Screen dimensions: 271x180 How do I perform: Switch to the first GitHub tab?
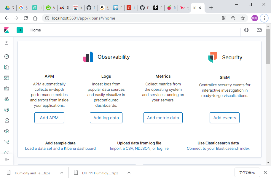(91, 8)
